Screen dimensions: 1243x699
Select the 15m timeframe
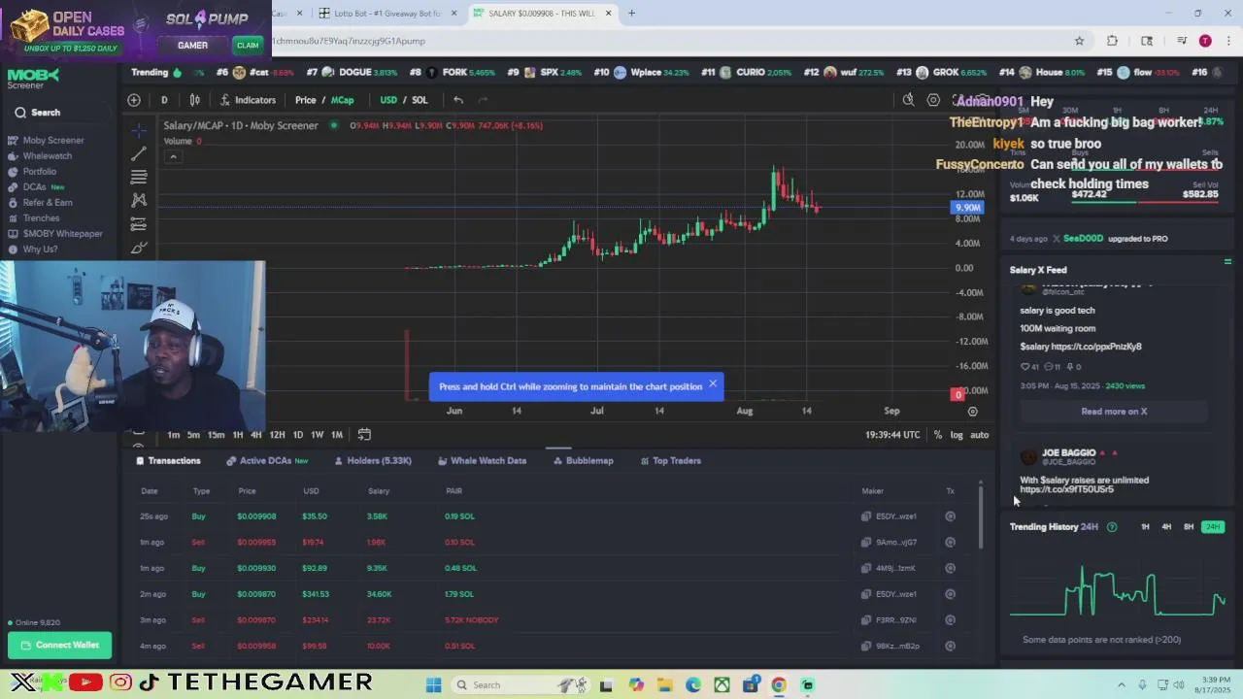(216, 435)
